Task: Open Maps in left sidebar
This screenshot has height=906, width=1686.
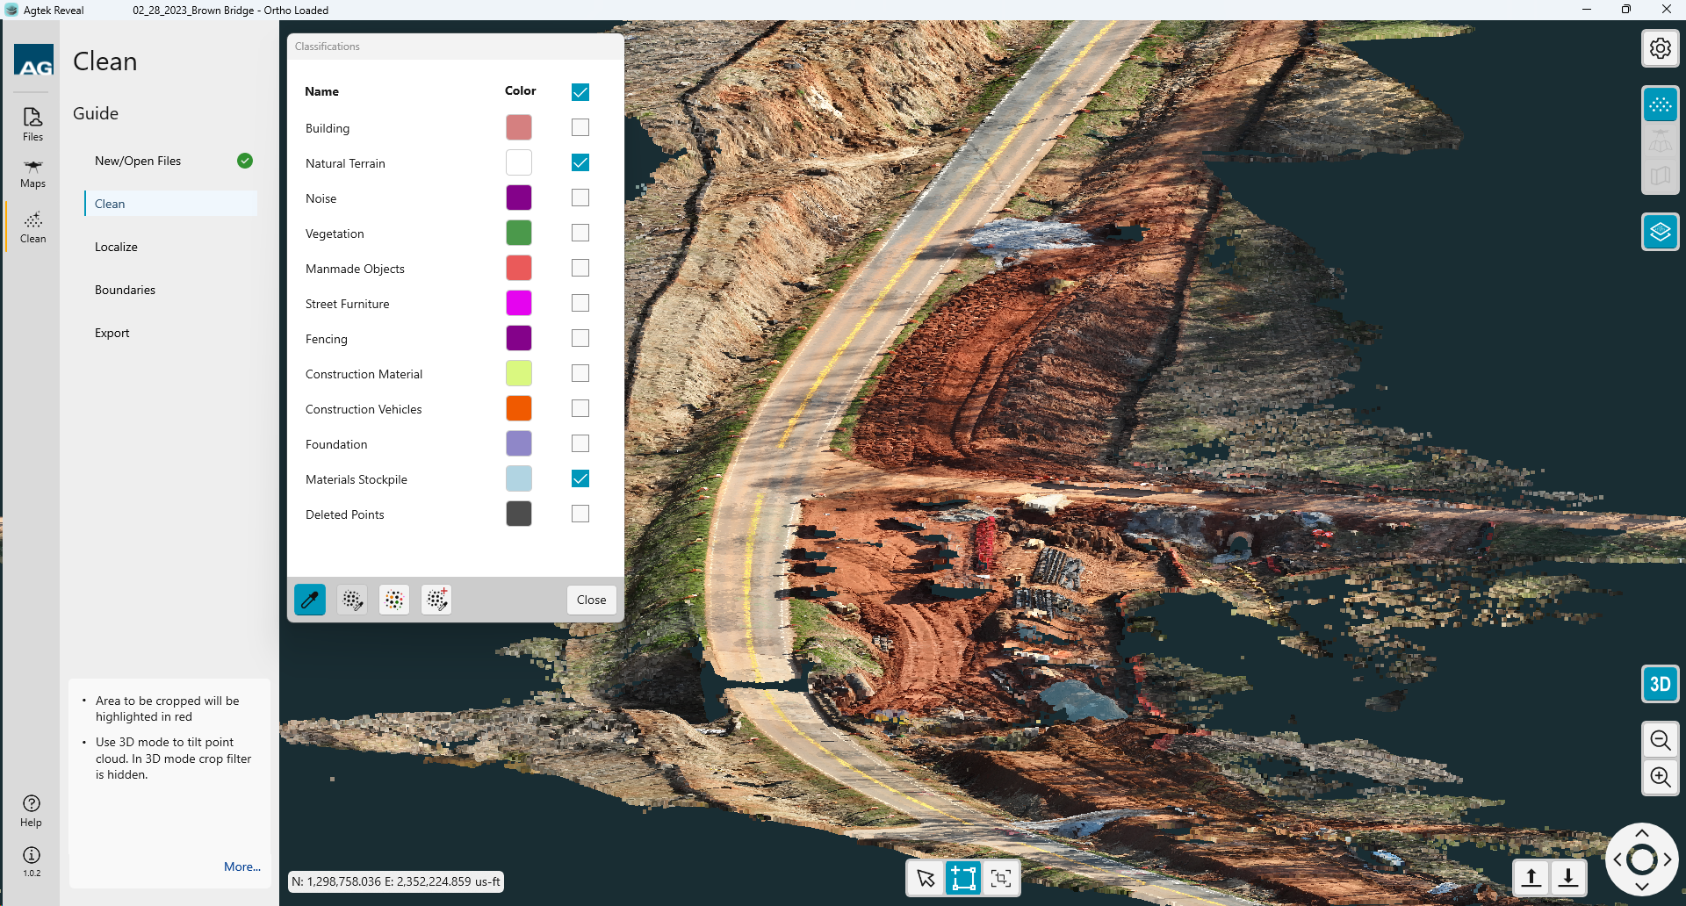Action: pyautogui.click(x=32, y=173)
